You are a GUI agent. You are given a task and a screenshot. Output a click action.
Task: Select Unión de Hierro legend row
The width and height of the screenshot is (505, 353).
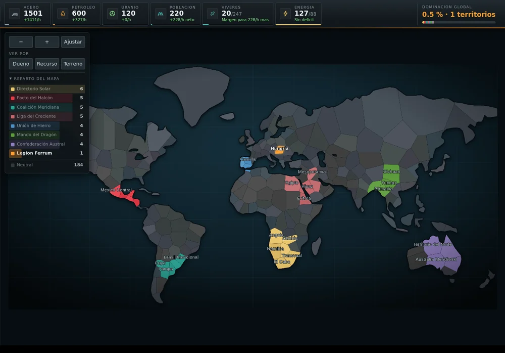47,125
